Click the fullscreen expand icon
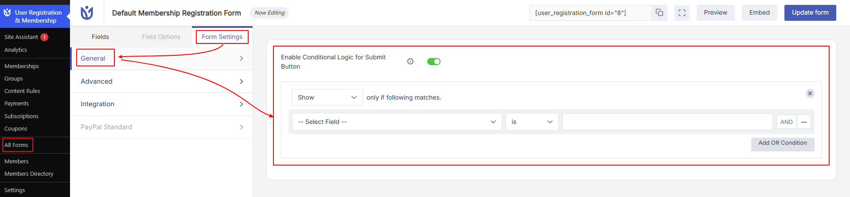 click(682, 13)
